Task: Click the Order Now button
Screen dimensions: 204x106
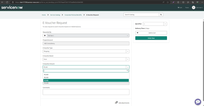Action: click(151, 38)
